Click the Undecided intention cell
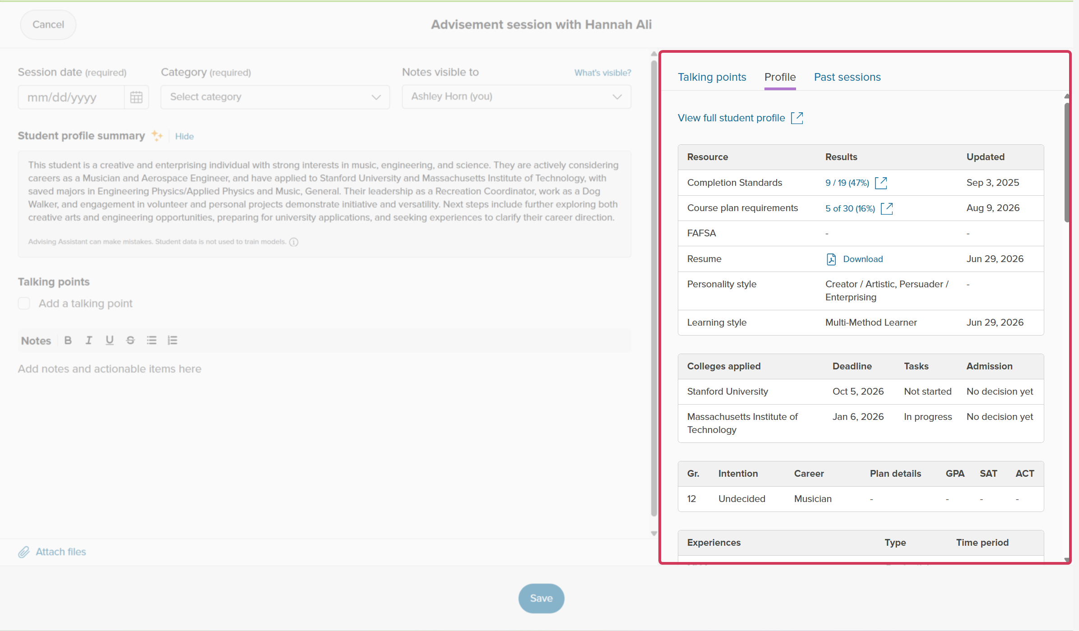The height and width of the screenshot is (631, 1079). pos(741,499)
